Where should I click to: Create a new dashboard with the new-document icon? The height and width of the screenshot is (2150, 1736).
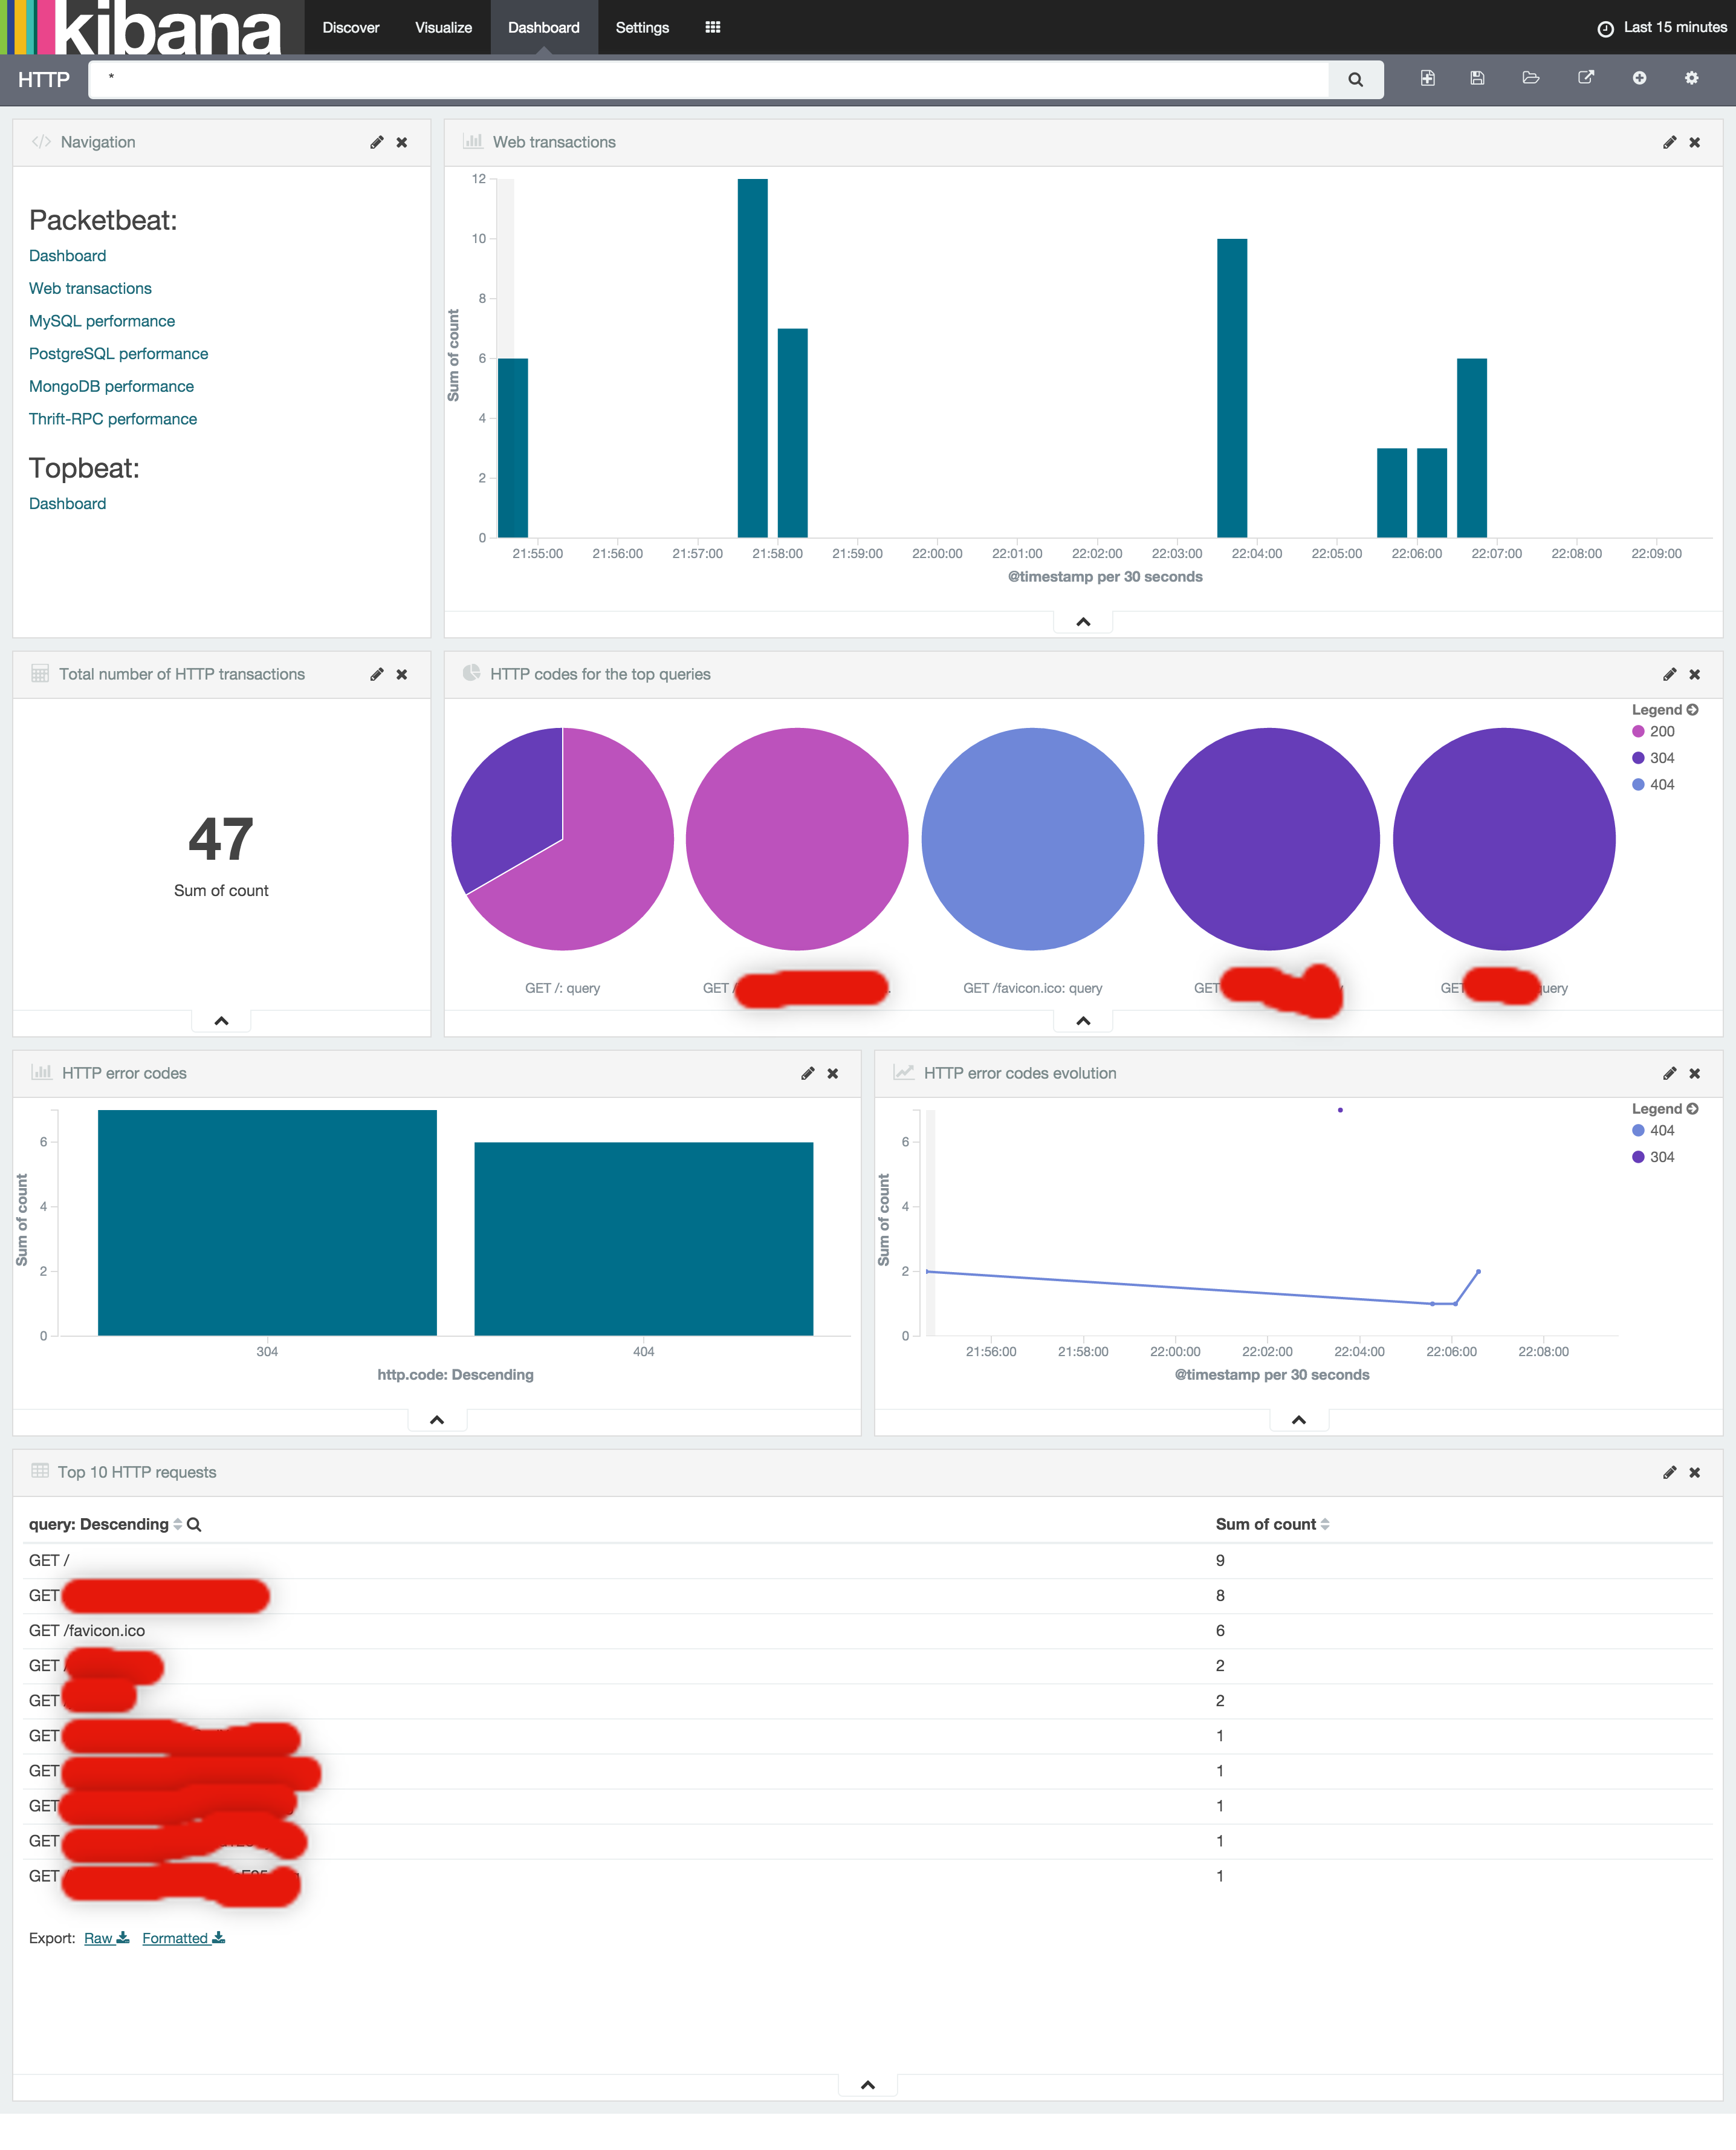tap(1428, 78)
